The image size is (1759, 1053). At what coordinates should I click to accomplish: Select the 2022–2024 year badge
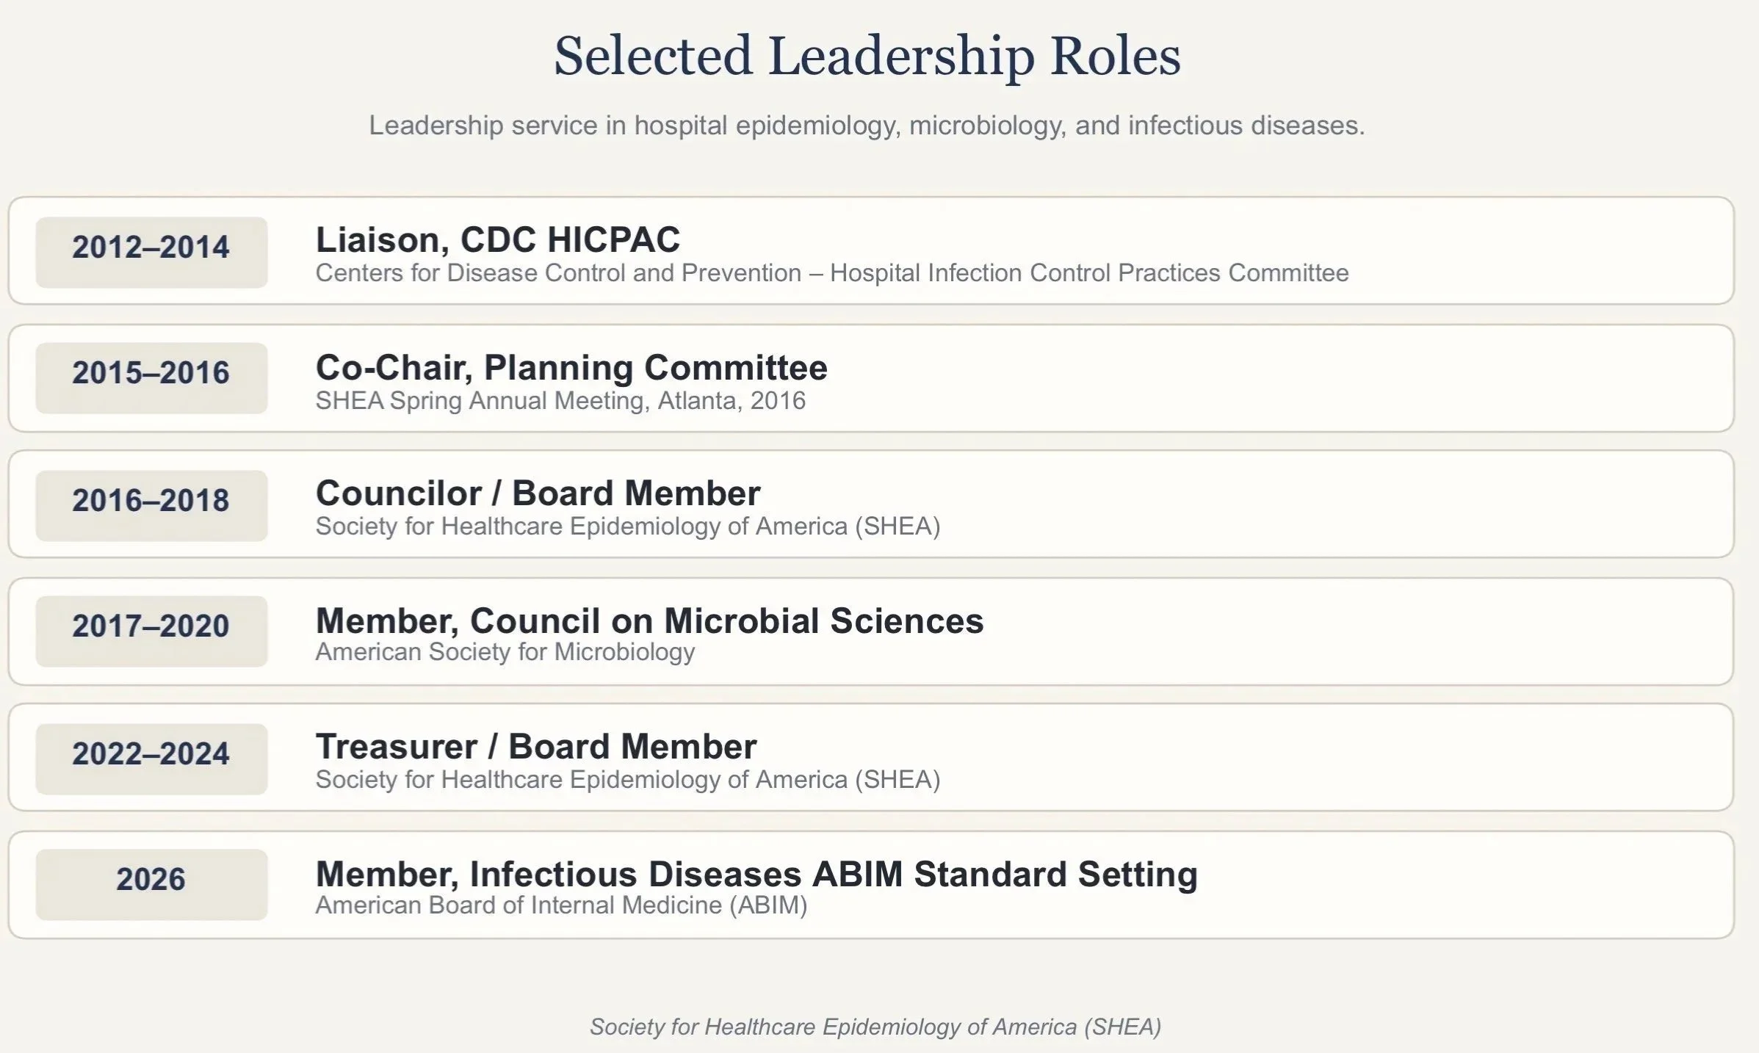pos(151,754)
